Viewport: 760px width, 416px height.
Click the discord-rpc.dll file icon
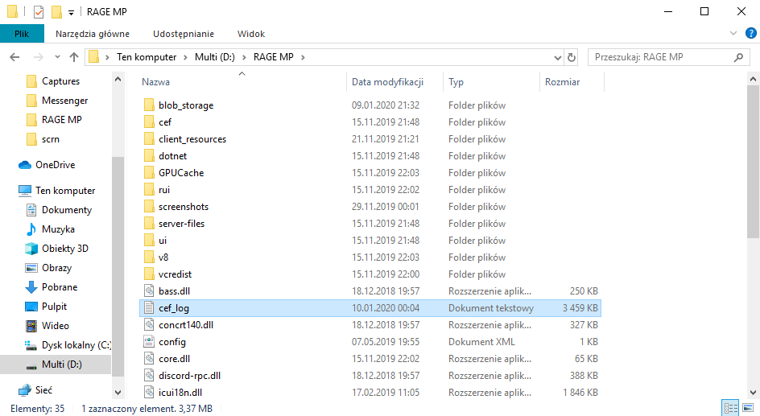tap(149, 376)
